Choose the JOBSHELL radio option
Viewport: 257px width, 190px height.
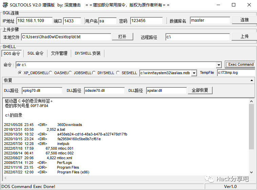[x=70, y=73]
